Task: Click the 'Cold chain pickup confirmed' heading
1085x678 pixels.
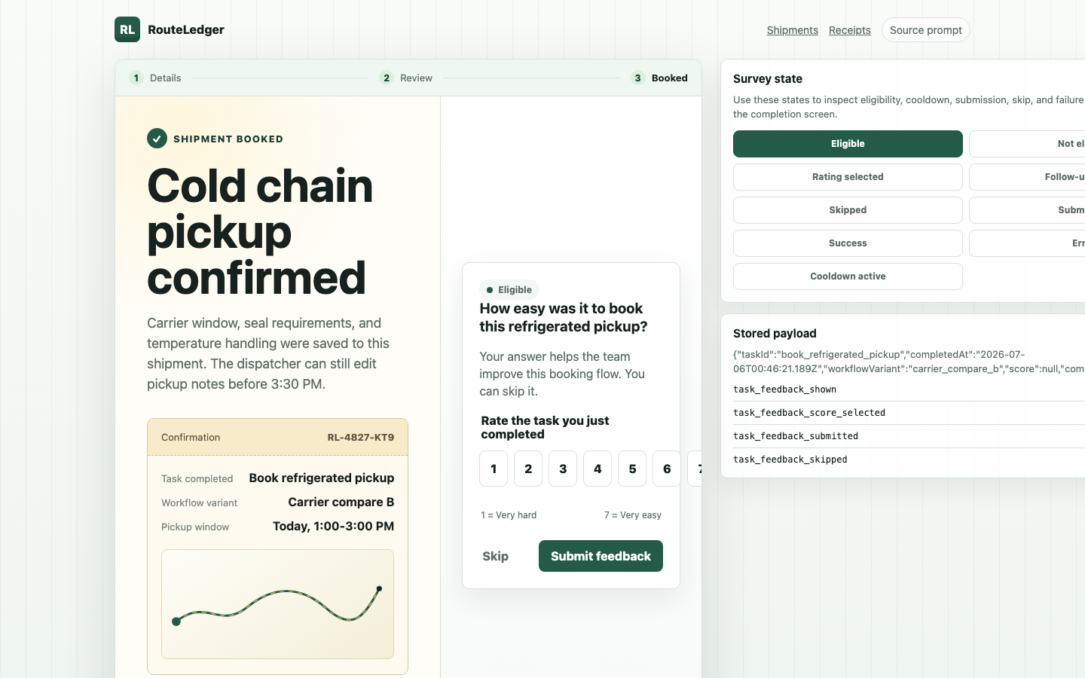Action: [260, 231]
